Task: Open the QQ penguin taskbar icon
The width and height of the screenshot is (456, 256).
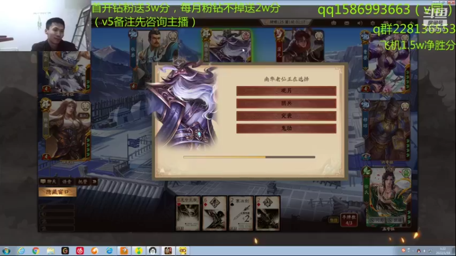Action: 153,251
